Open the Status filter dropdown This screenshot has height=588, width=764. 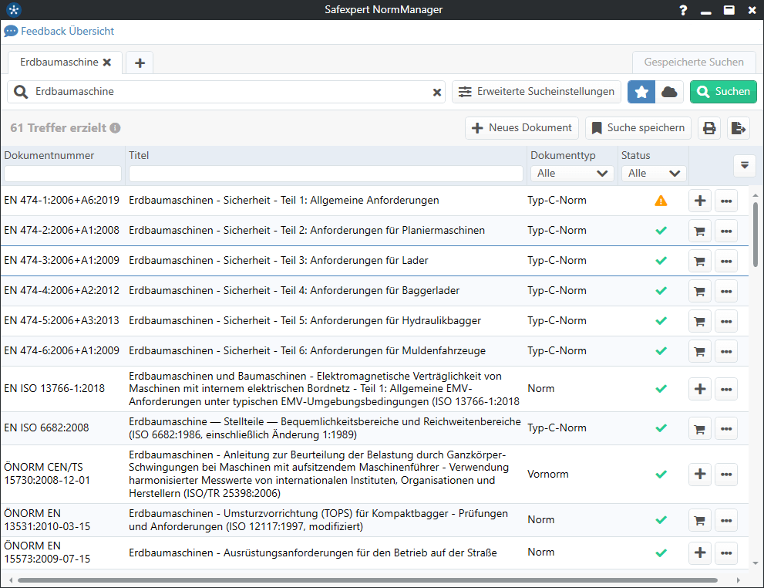pyautogui.click(x=654, y=174)
